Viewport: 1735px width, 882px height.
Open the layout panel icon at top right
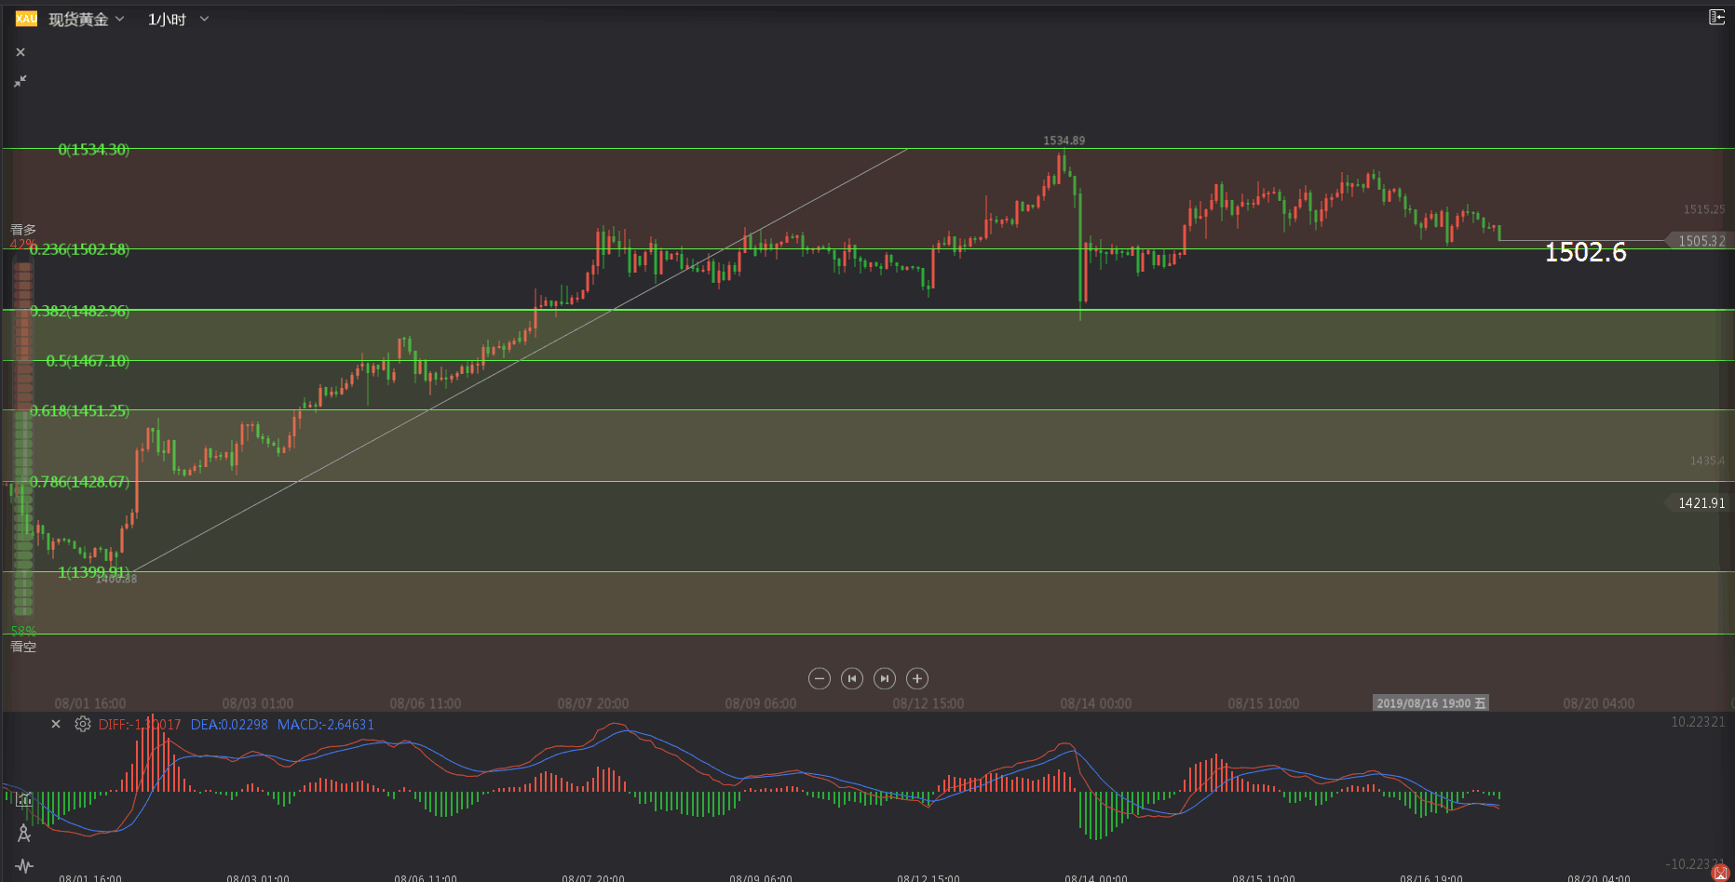(1716, 17)
